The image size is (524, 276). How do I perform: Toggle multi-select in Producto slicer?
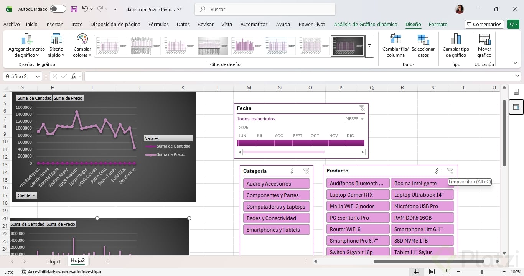(x=438, y=171)
